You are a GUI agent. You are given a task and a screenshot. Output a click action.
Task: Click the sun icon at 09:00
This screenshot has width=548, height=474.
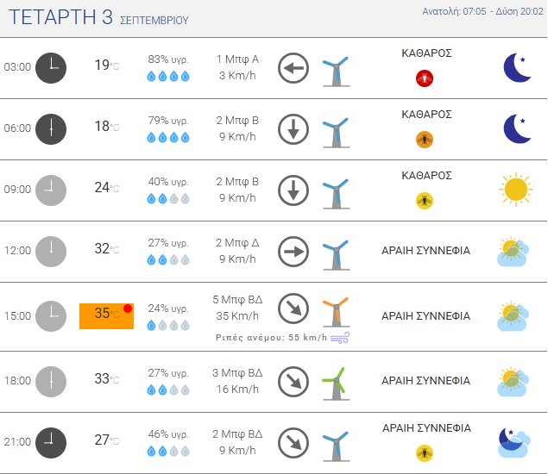(514, 190)
